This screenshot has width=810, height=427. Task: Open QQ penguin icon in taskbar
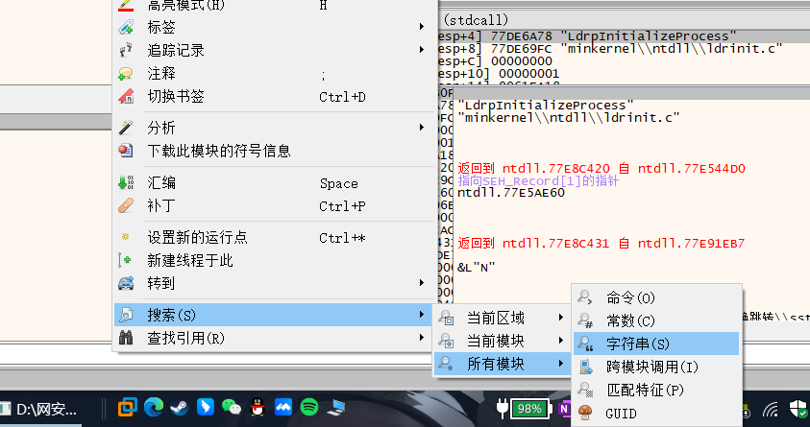click(x=258, y=408)
